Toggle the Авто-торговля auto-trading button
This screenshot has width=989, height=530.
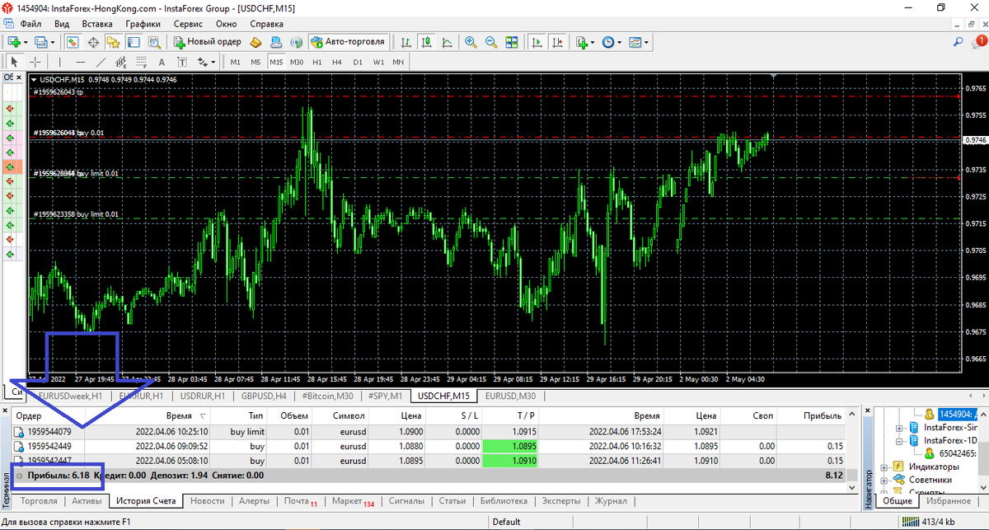click(347, 41)
